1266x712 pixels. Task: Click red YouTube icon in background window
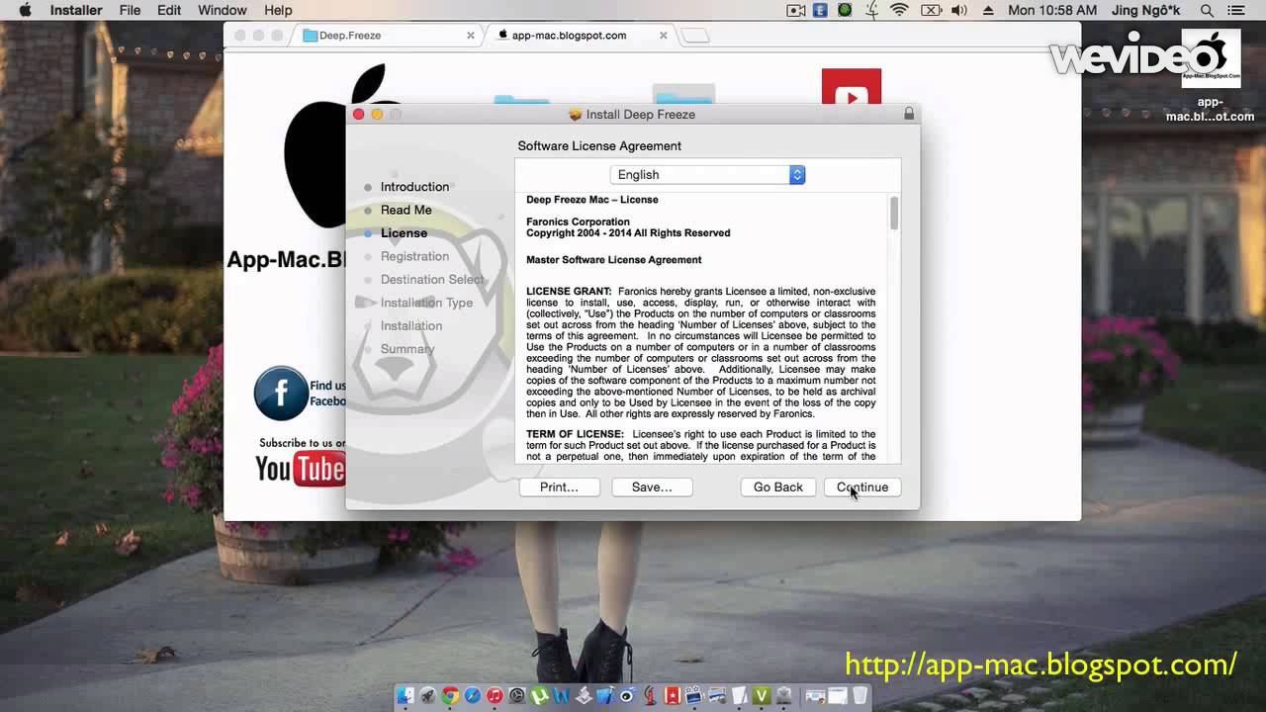pos(851,87)
